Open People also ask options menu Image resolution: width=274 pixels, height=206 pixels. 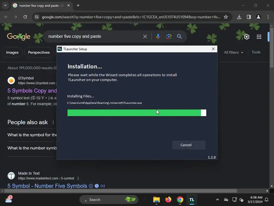pyautogui.click(x=53, y=122)
